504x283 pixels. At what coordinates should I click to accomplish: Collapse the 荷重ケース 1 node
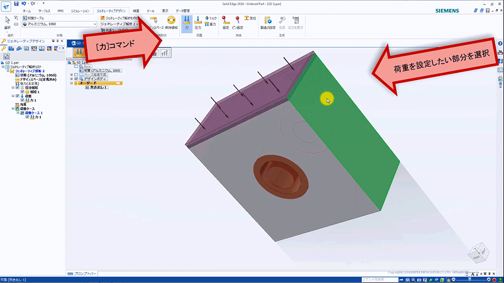pyautogui.click(x=18, y=113)
